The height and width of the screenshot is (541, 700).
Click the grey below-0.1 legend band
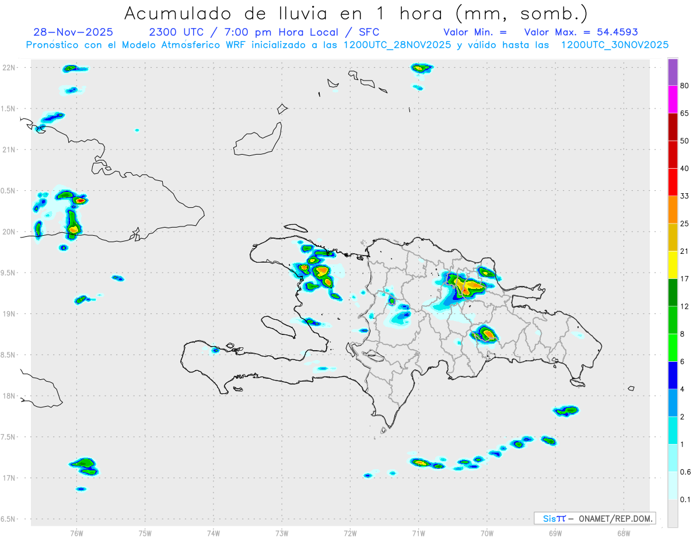pos(673,512)
